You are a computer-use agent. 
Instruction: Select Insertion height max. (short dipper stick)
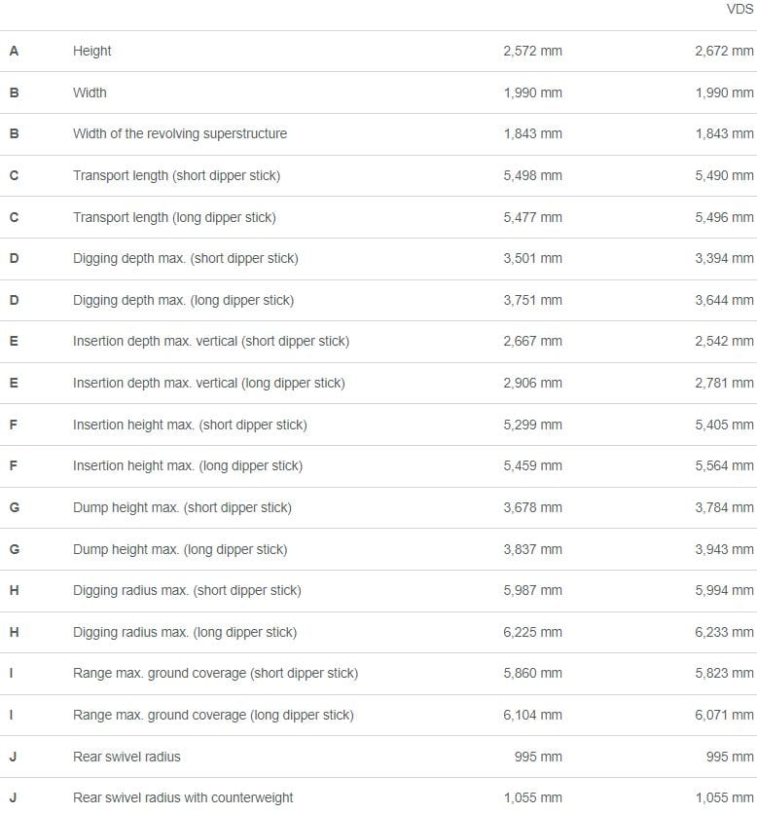coord(190,425)
